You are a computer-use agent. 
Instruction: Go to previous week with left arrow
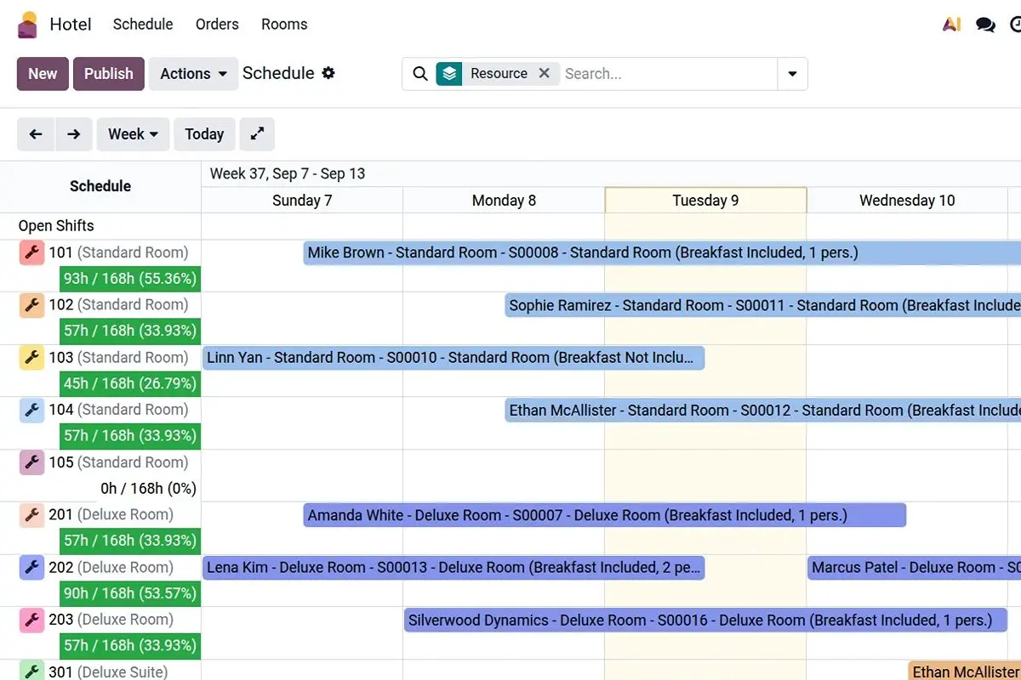click(x=36, y=134)
